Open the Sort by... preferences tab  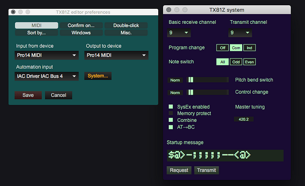coord(36,33)
